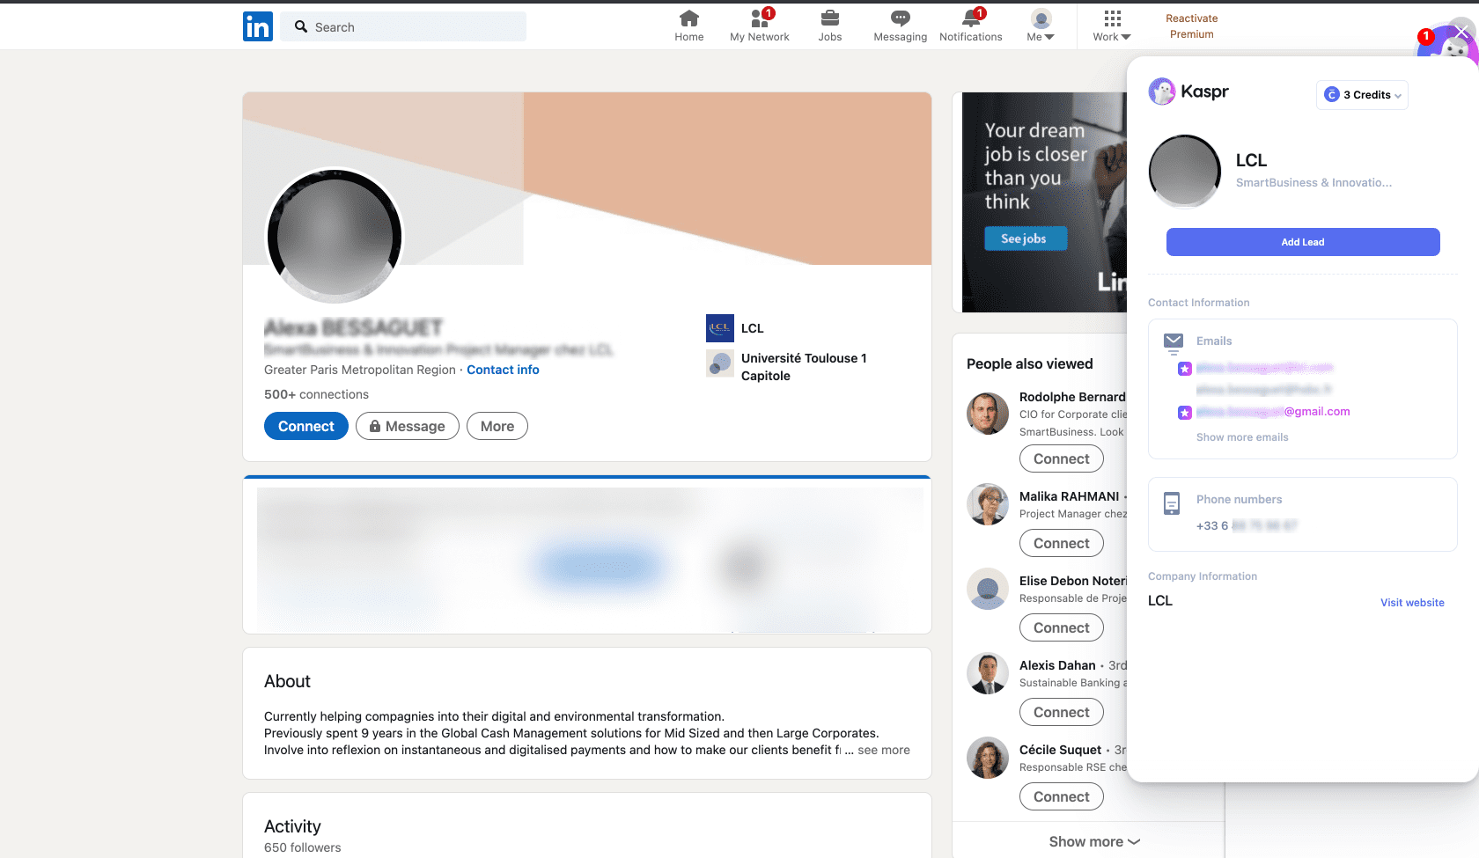This screenshot has height=858, width=1479.
Task: Click the +33 6 phone number
Action: (x=1247, y=525)
